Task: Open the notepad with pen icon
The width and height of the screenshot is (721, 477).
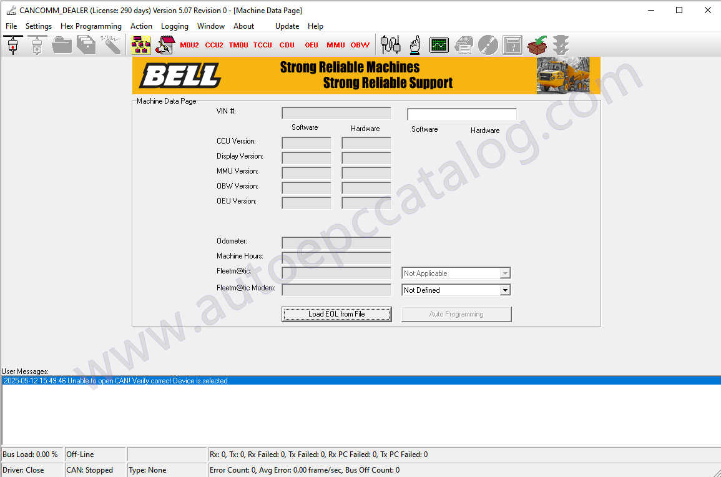Action: tap(165, 45)
